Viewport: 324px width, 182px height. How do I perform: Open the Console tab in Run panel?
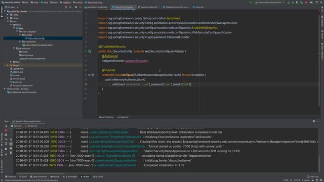click(x=16, y=126)
